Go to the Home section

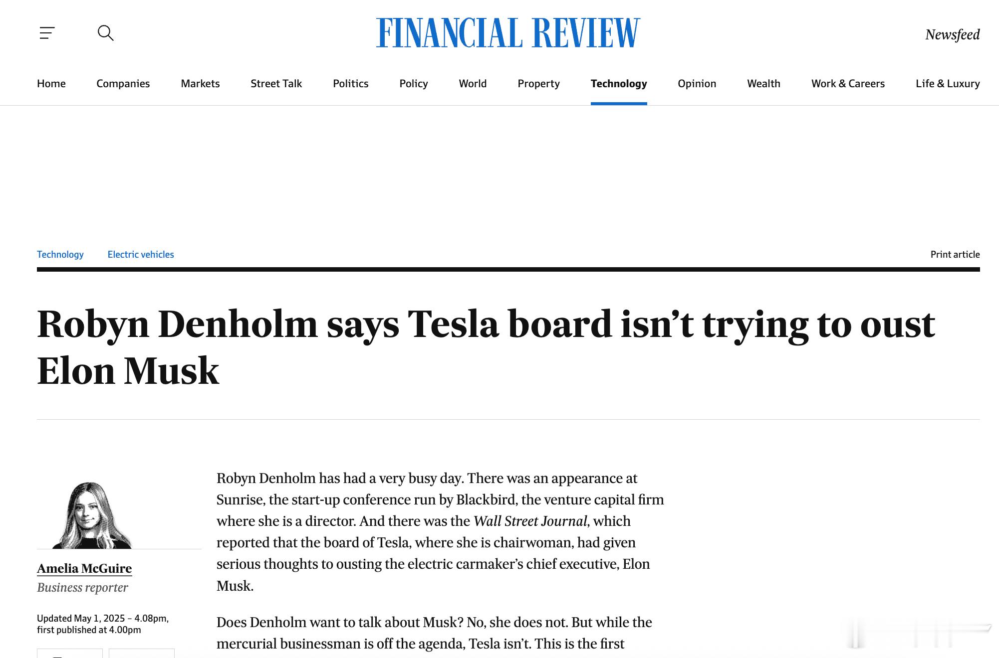click(51, 84)
